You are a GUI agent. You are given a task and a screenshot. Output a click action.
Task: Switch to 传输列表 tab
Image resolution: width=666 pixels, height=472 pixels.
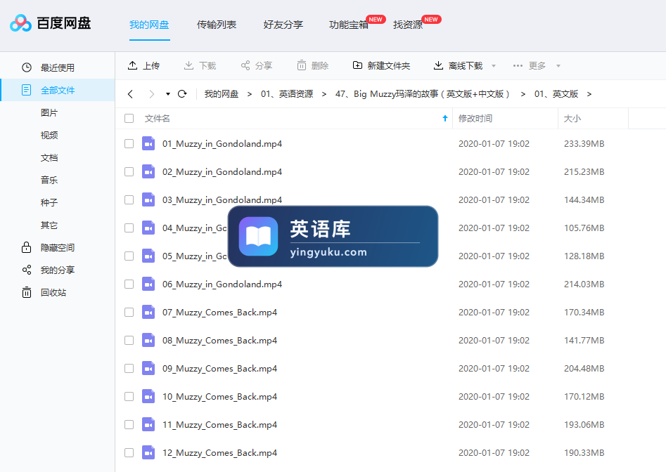click(x=216, y=25)
